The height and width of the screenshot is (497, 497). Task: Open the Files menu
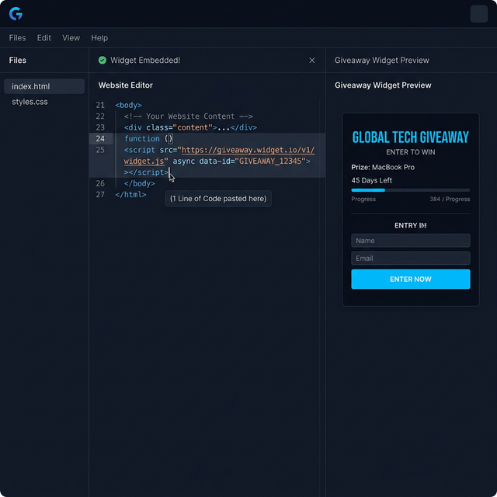point(17,38)
